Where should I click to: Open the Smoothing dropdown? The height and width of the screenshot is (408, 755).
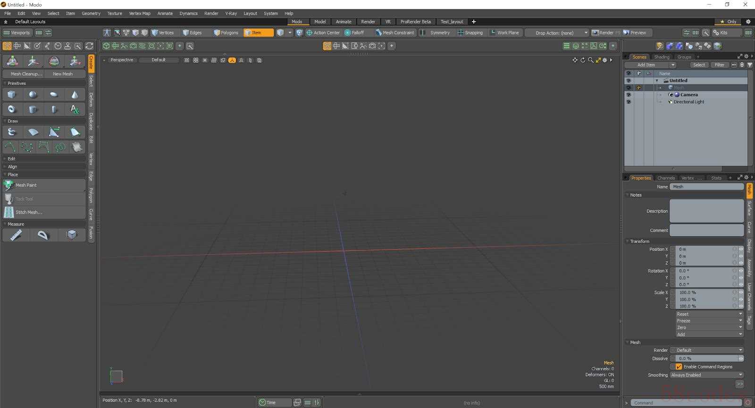[706, 375]
